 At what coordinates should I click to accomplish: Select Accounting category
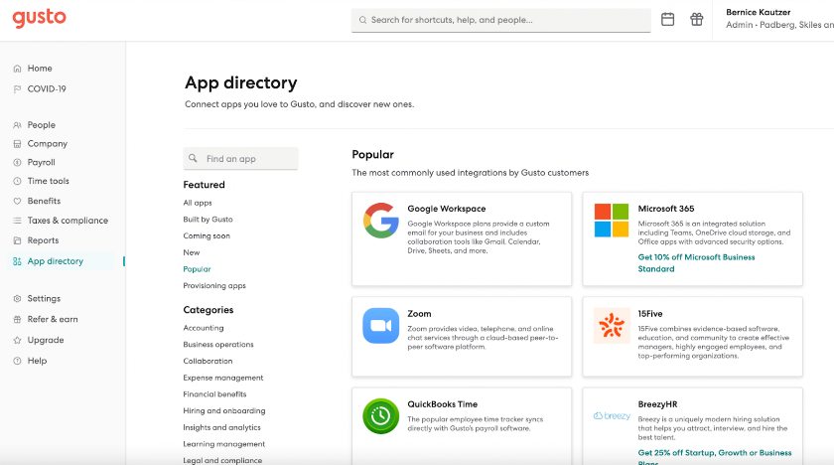(x=204, y=328)
